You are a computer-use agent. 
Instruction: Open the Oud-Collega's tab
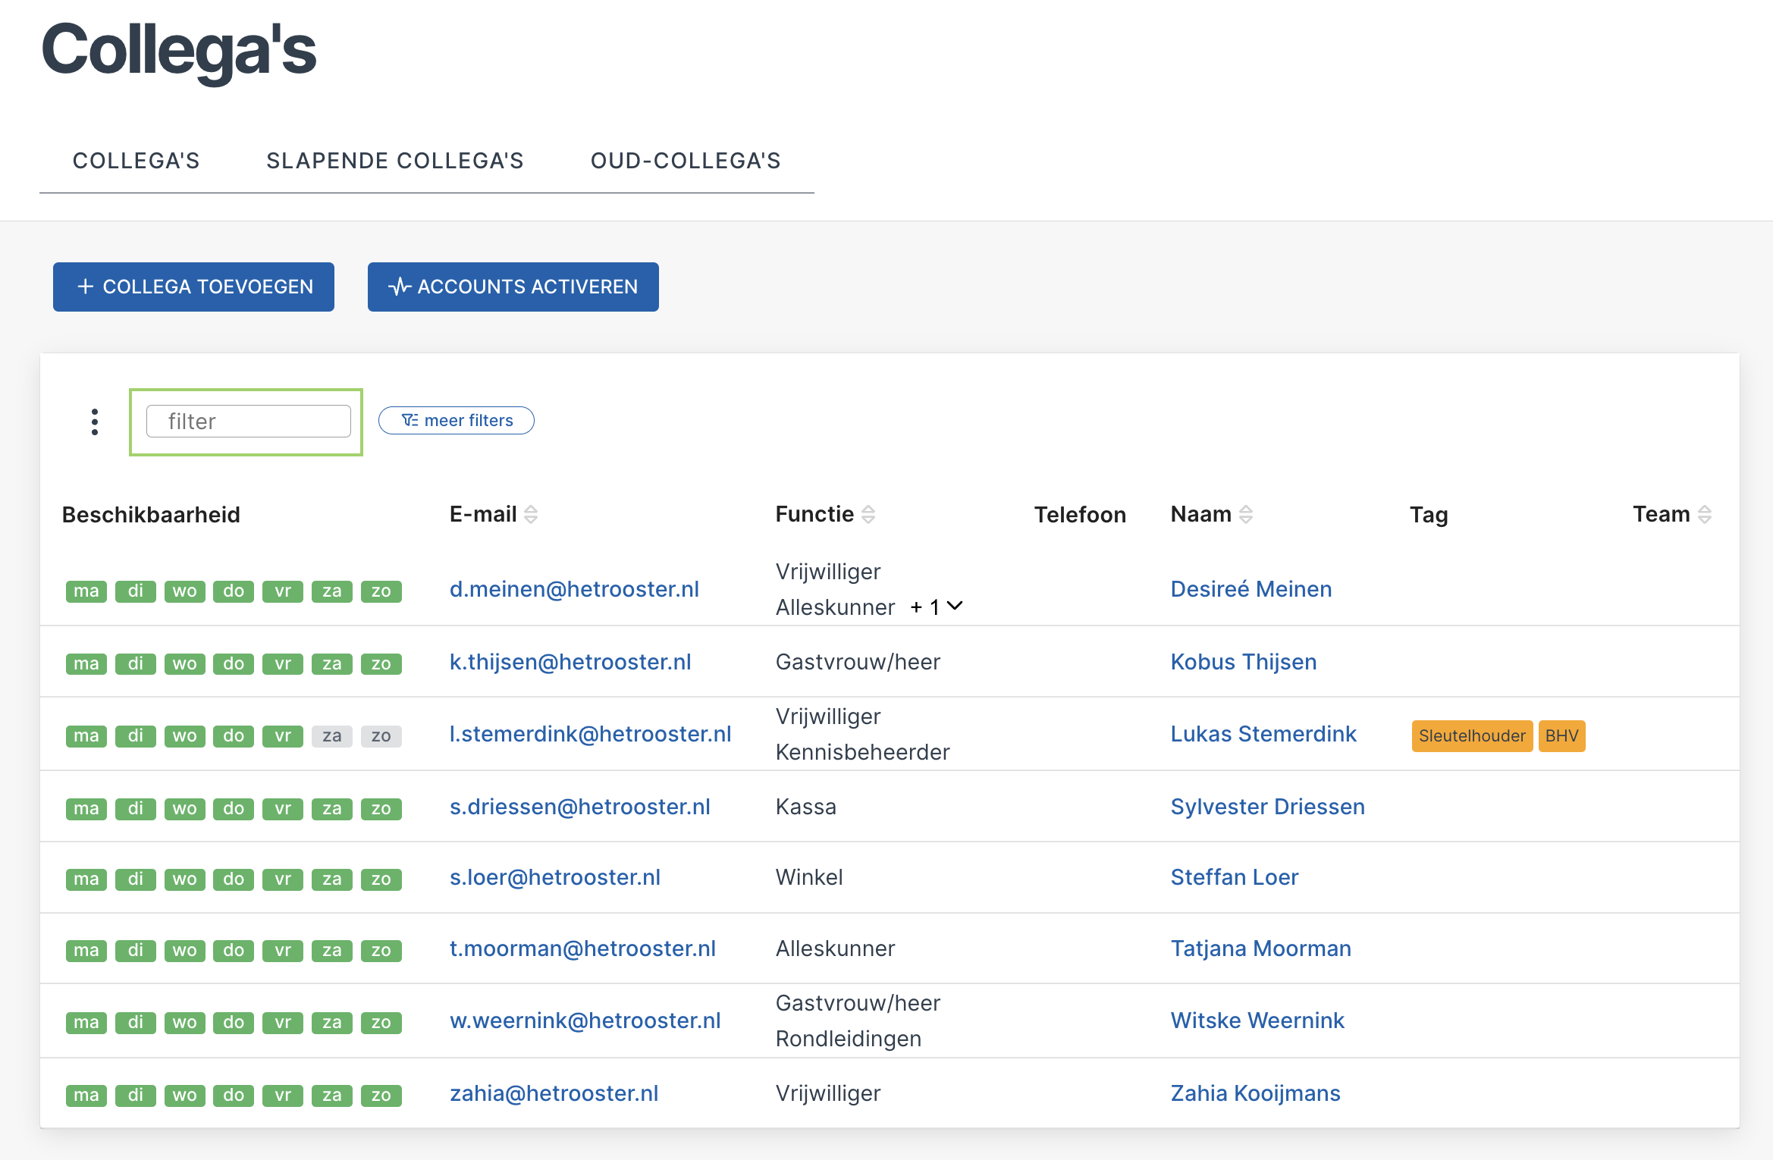686,161
